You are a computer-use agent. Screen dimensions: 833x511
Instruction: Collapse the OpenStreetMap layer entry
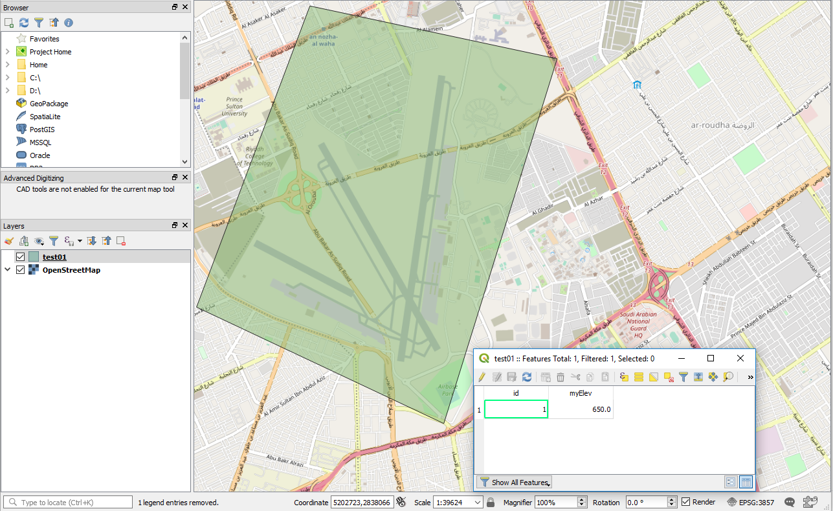[6, 269]
